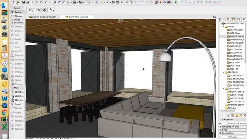Toggle the quick selection magnet icon
This screenshot has height=139, width=247.
44,10
